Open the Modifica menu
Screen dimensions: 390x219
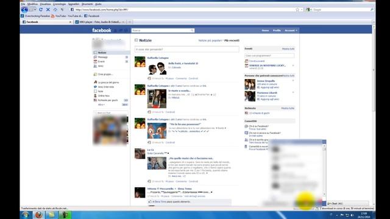coord(32,4)
